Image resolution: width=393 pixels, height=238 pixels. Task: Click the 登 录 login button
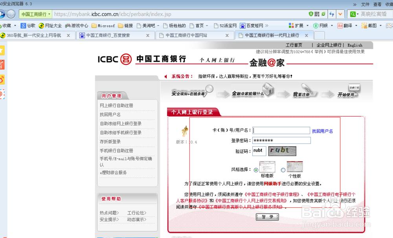(x=267, y=216)
